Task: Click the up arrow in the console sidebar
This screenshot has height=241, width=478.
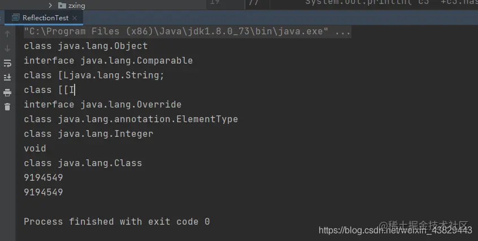Action: coord(7,34)
